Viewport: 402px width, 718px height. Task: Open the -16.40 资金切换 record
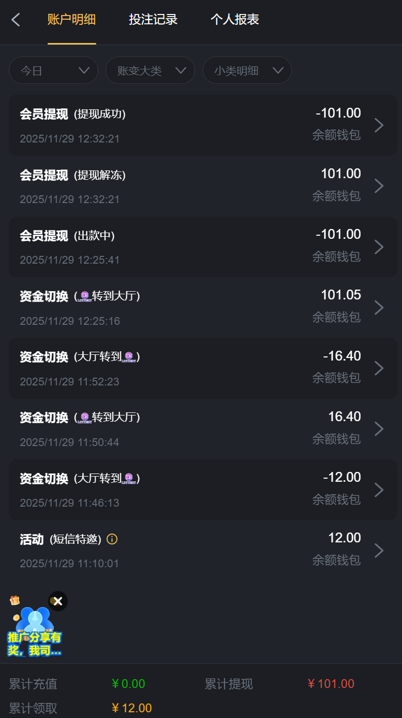[x=203, y=368]
